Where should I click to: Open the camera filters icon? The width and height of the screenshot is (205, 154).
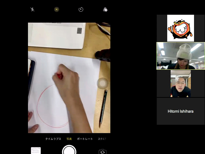point(105,9)
